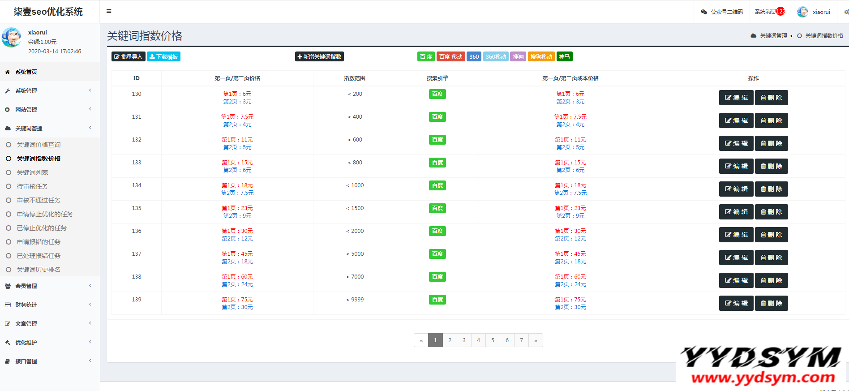This screenshot has height=391, width=849.
Task: Click the 批量导入 batch import button
Action: pos(128,57)
